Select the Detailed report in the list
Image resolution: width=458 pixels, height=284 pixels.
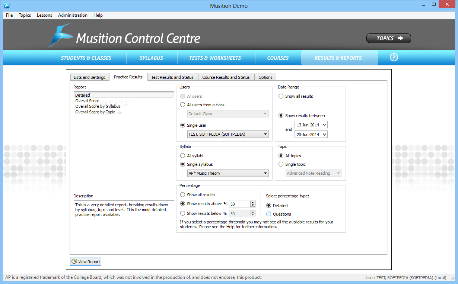click(124, 95)
